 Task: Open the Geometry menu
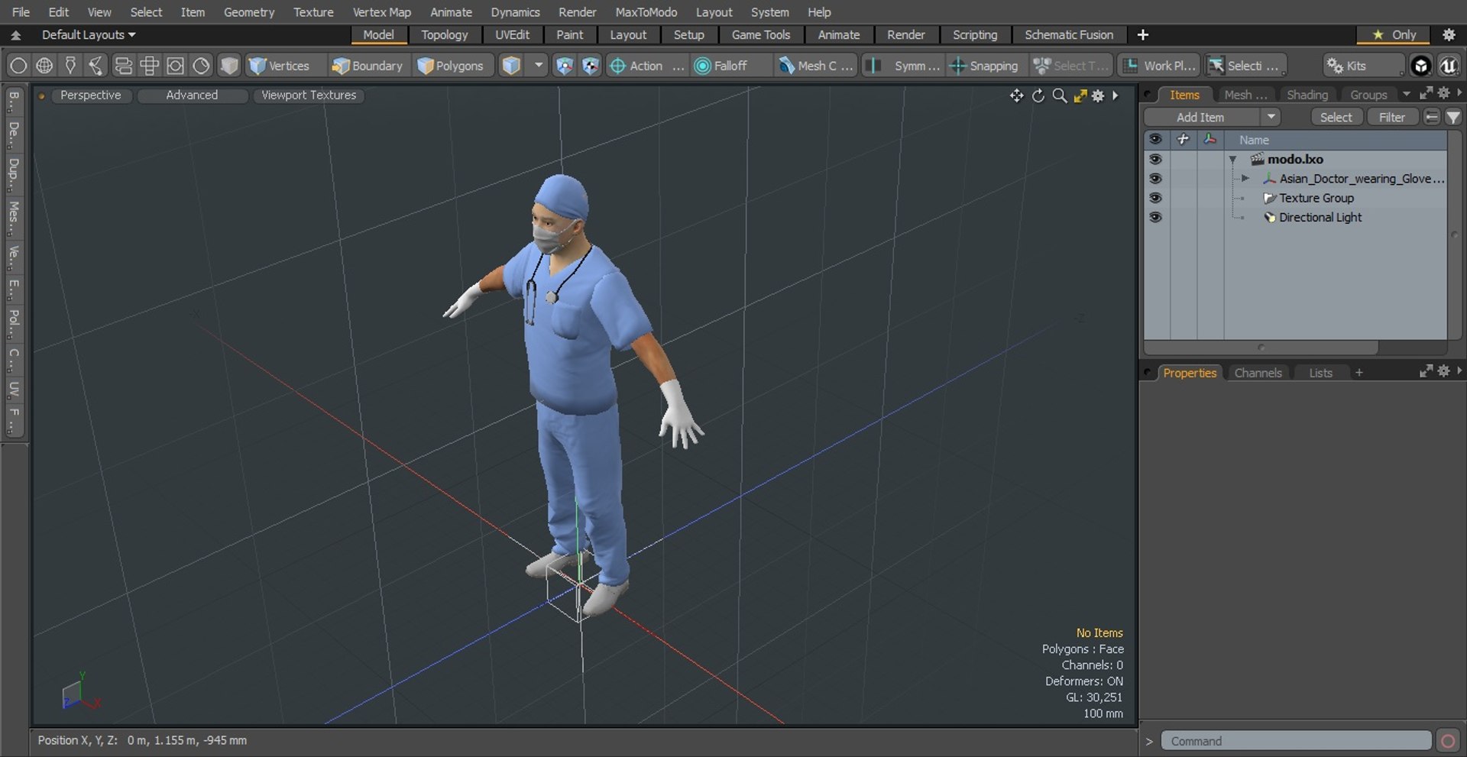[x=248, y=12]
